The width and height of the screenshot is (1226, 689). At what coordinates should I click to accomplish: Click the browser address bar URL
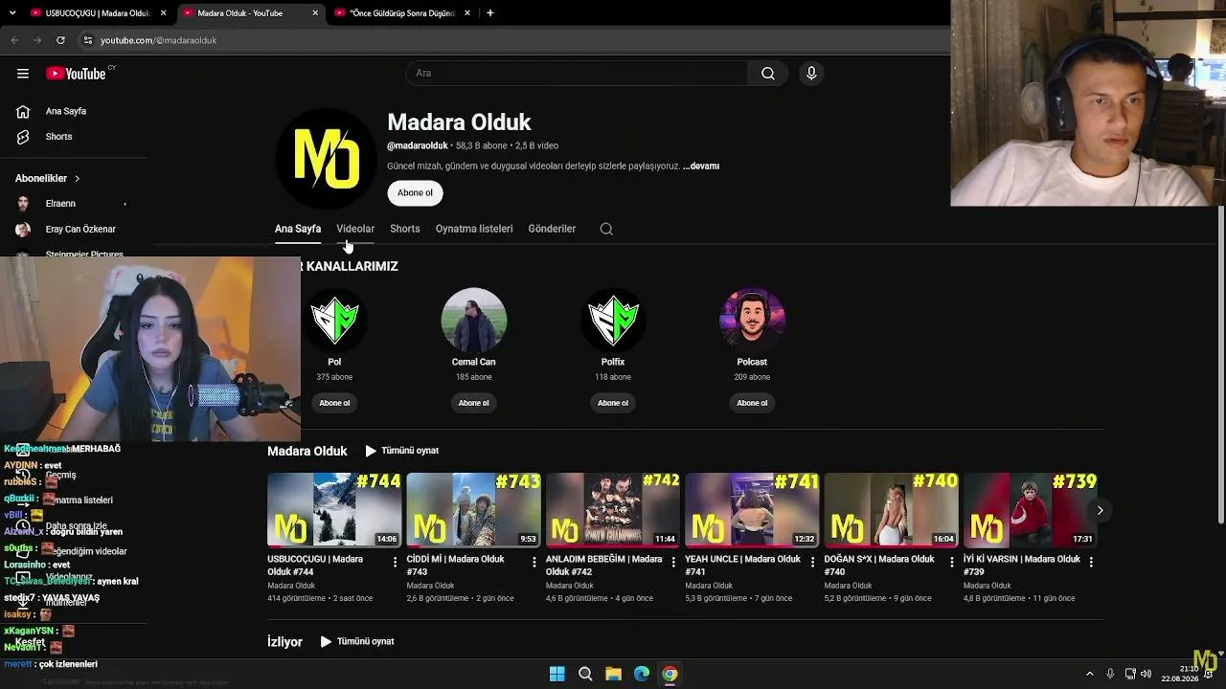pyautogui.click(x=159, y=40)
